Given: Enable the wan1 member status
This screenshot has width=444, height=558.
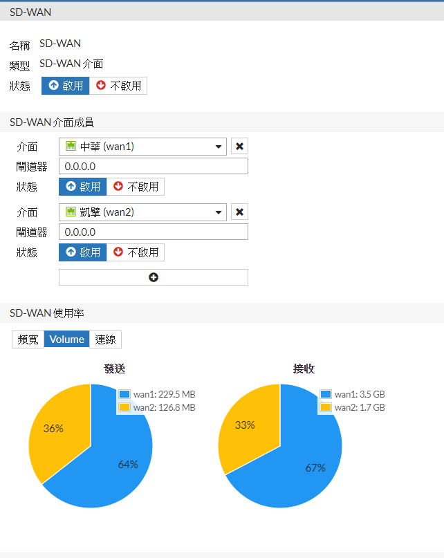Looking at the screenshot, I should [x=82, y=187].
